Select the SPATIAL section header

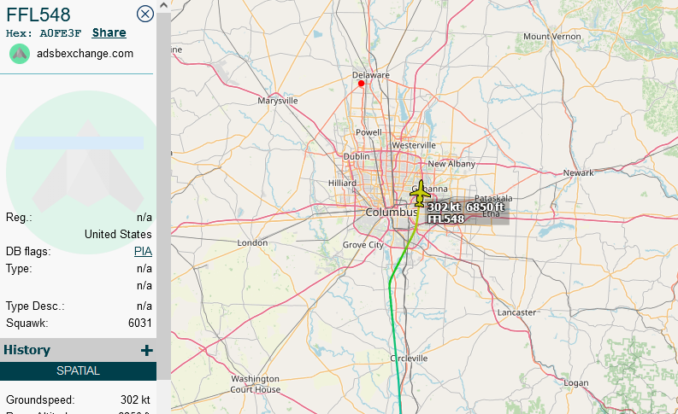click(78, 371)
